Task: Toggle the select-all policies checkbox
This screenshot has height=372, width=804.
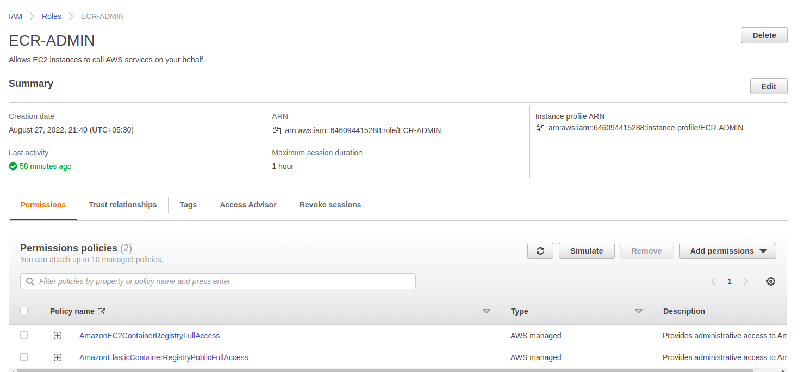Action: coord(24,310)
